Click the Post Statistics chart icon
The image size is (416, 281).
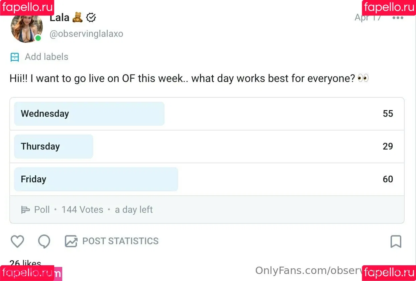click(x=71, y=241)
